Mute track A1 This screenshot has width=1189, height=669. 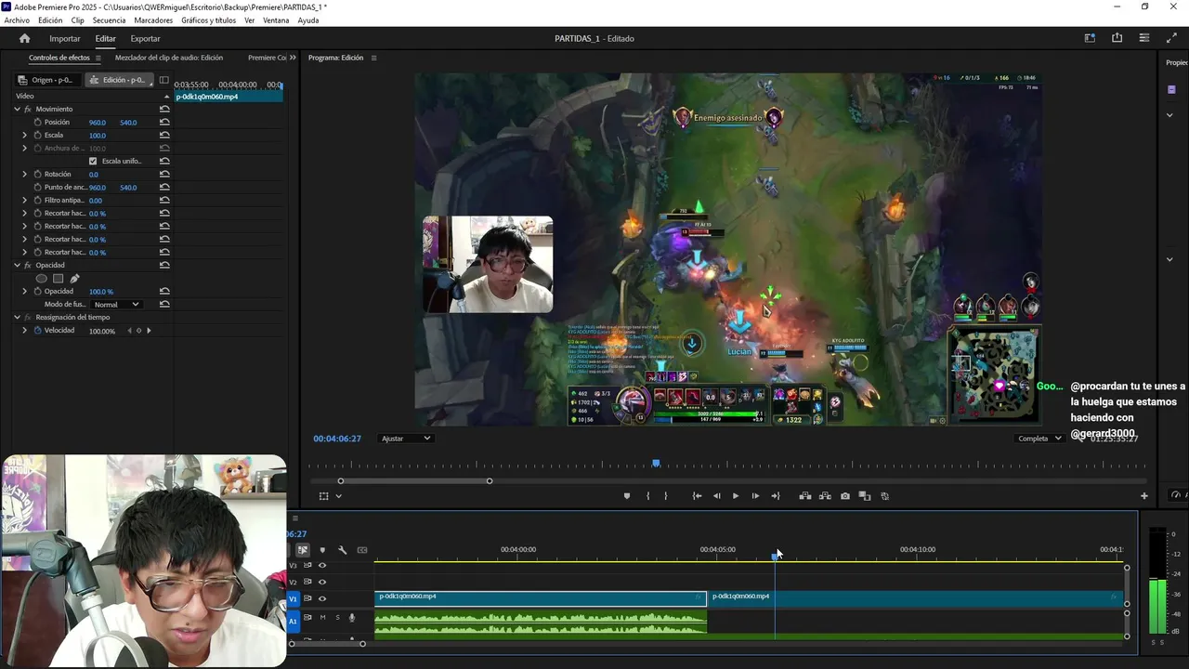(x=322, y=617)
